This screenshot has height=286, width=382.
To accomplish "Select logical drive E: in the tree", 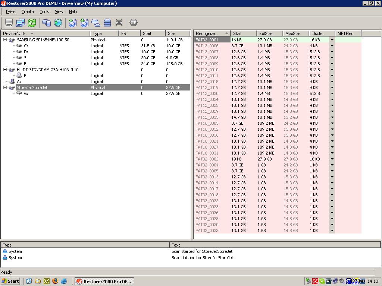I will click(26, 64).
